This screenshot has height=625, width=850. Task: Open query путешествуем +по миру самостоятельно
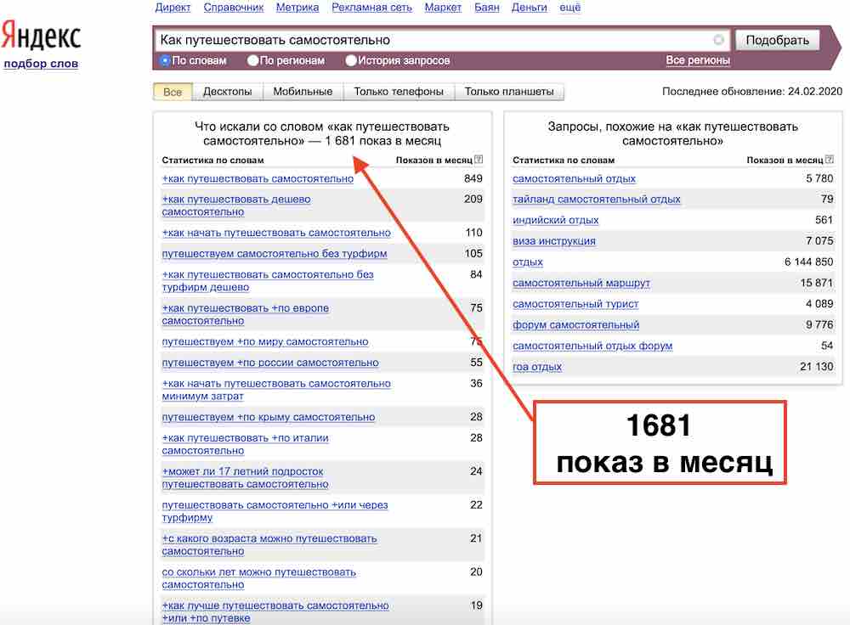(x=265, y=341)
